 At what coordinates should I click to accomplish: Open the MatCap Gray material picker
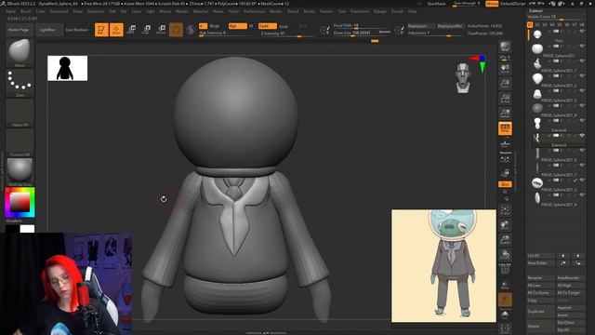coord(20,171)
